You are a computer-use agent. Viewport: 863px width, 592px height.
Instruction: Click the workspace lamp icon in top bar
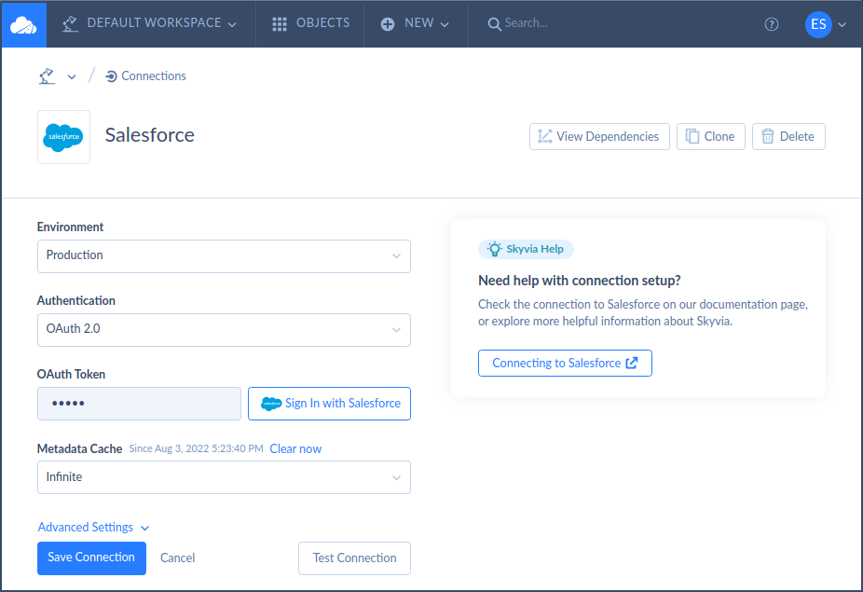coord(70,23)
